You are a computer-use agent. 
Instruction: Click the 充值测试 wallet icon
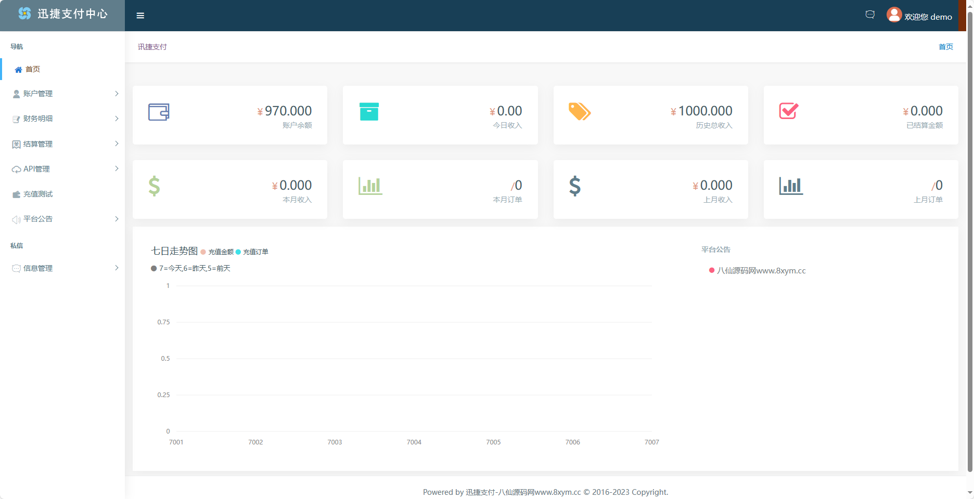click(16, 194)
